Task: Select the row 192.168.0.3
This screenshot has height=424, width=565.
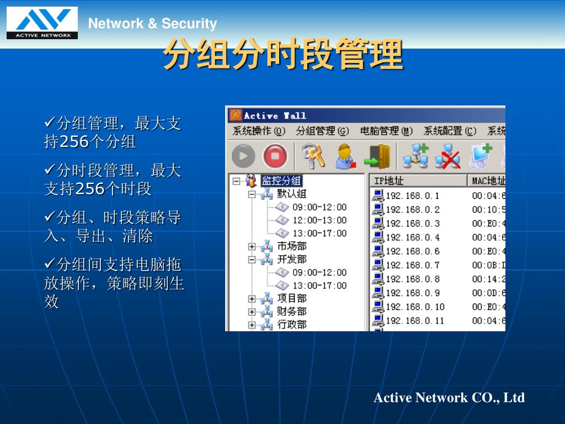Action: pyautogui.click(x=438, y=224)
